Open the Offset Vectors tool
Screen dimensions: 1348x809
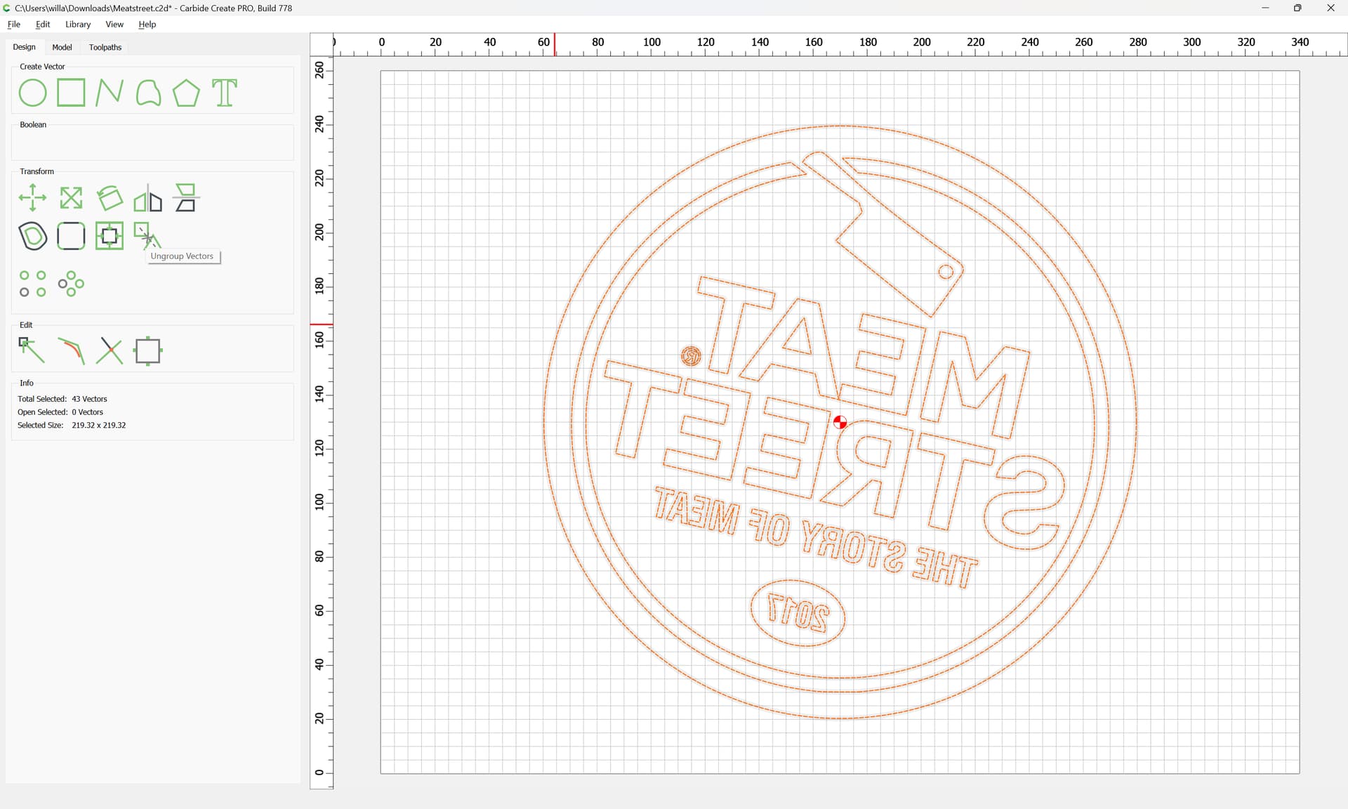pyautogui.click(x=32, y=236)
